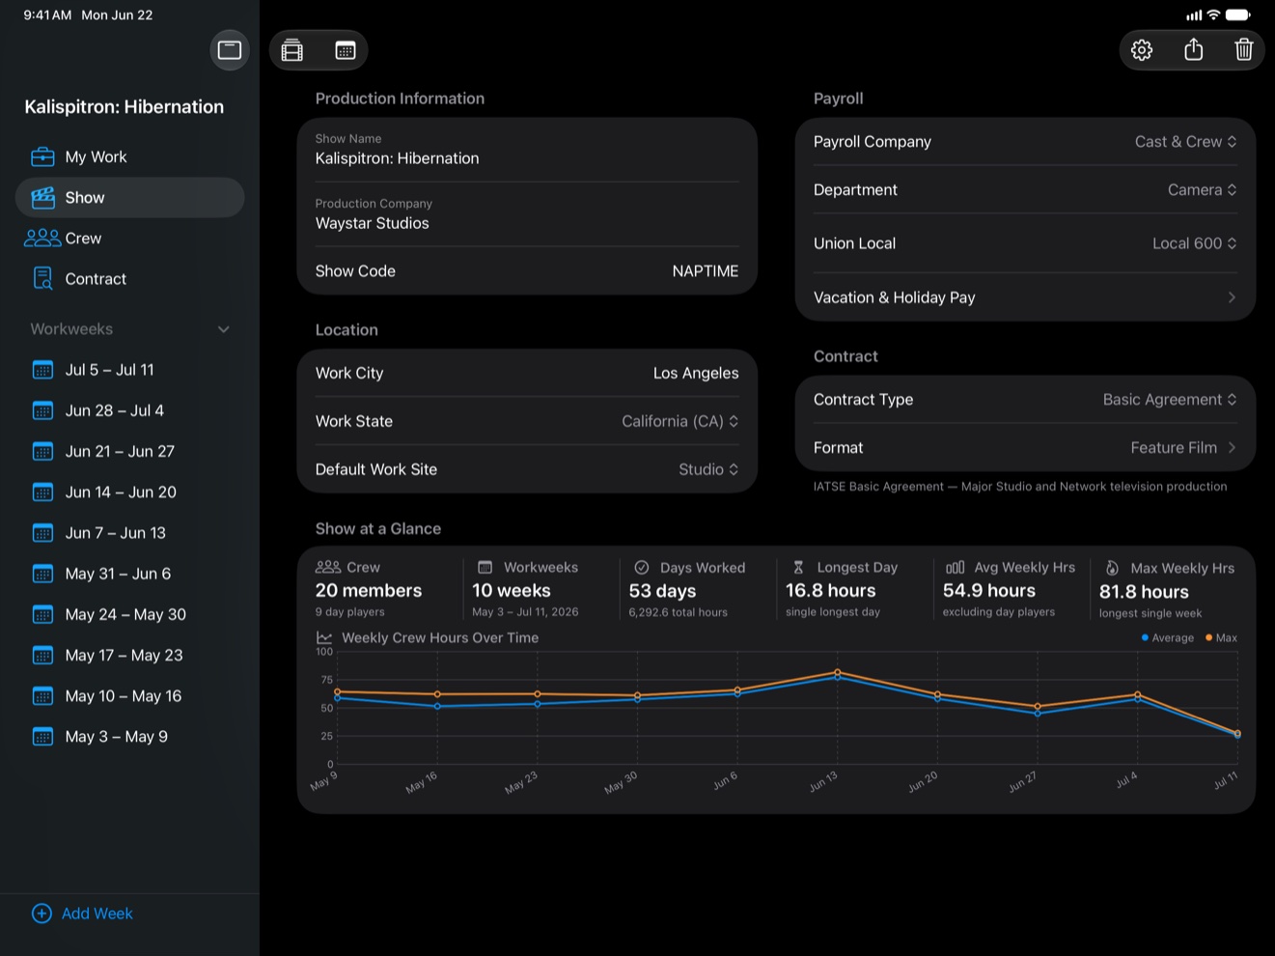The image size is (1275, 956).
Task: Open the Jun 14 – Jun 20 workweek
Action: coord(130,492)
